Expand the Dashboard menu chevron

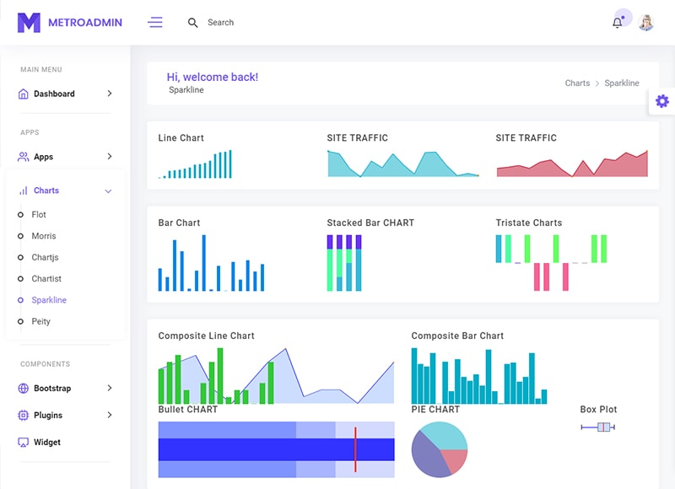[x=110, y=94]
